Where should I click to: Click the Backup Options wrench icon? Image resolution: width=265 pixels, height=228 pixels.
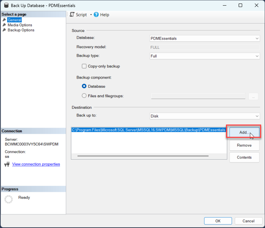(5, 30)
